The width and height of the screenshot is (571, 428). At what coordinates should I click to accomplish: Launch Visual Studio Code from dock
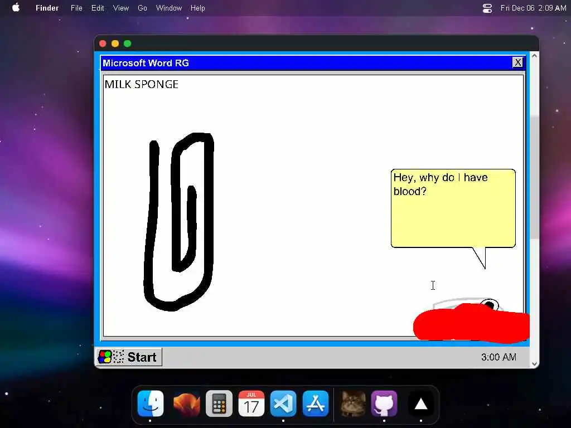(x=283, y=403)
